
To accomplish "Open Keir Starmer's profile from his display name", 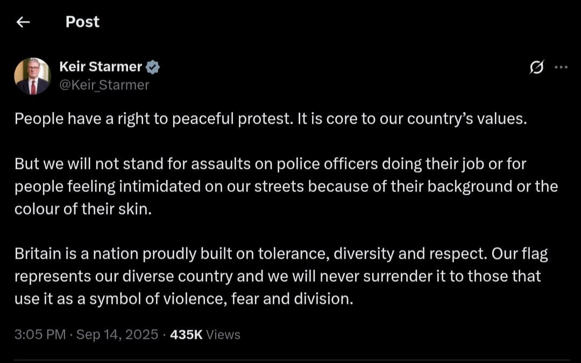I will (100, 67).
